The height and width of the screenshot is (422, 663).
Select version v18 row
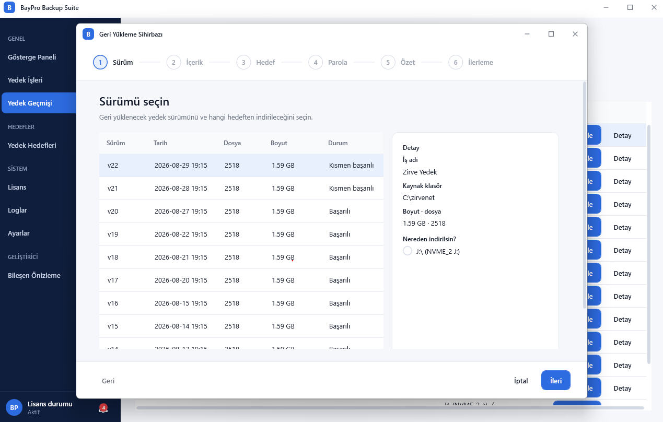(x=241, y=257)
